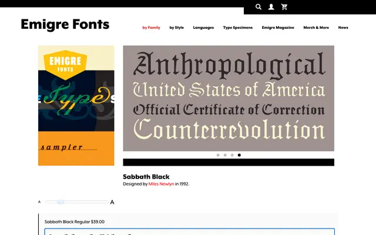Open the Type Specimens menu item

click(x=238, y=28)
